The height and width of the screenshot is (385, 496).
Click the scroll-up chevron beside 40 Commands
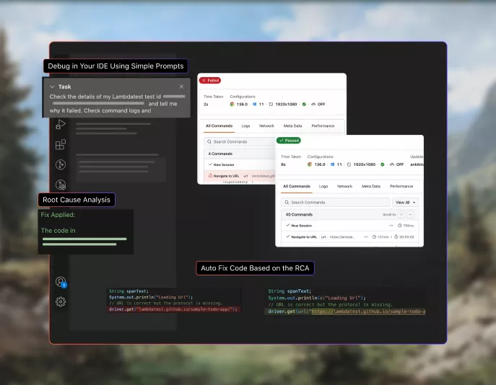coord(410,214)
